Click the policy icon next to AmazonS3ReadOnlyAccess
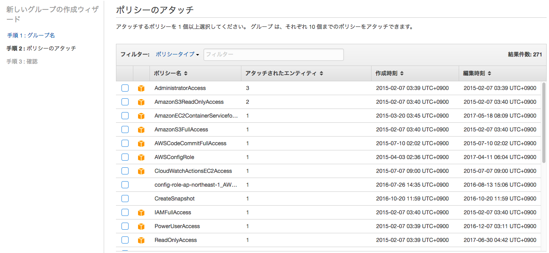549x253 pixels. click(141, 102)
